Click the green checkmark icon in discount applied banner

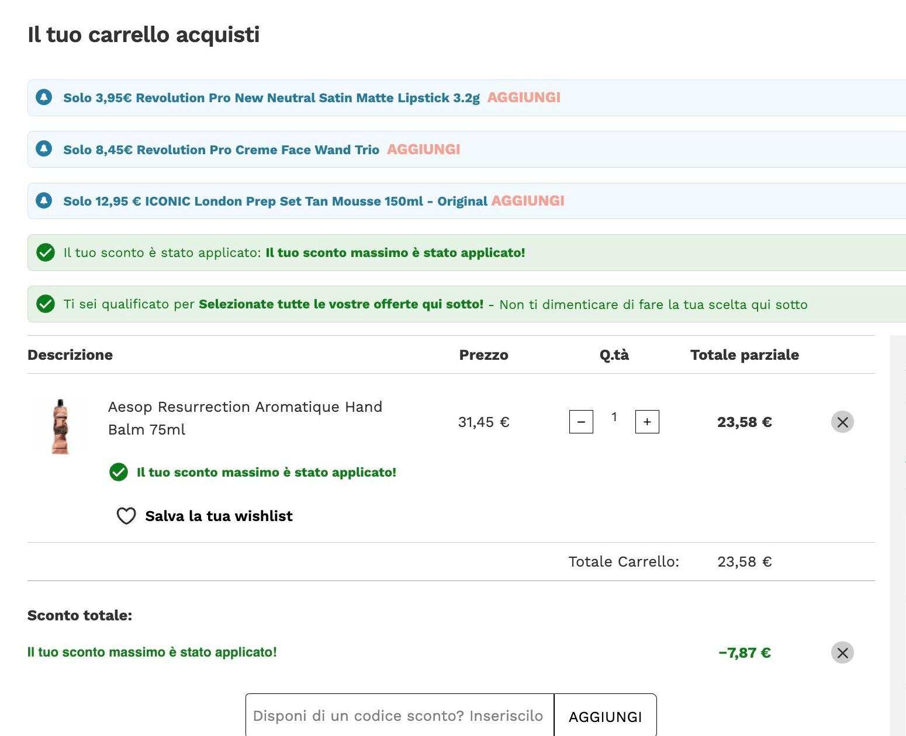pyautogui.click(x=46, y=252)
